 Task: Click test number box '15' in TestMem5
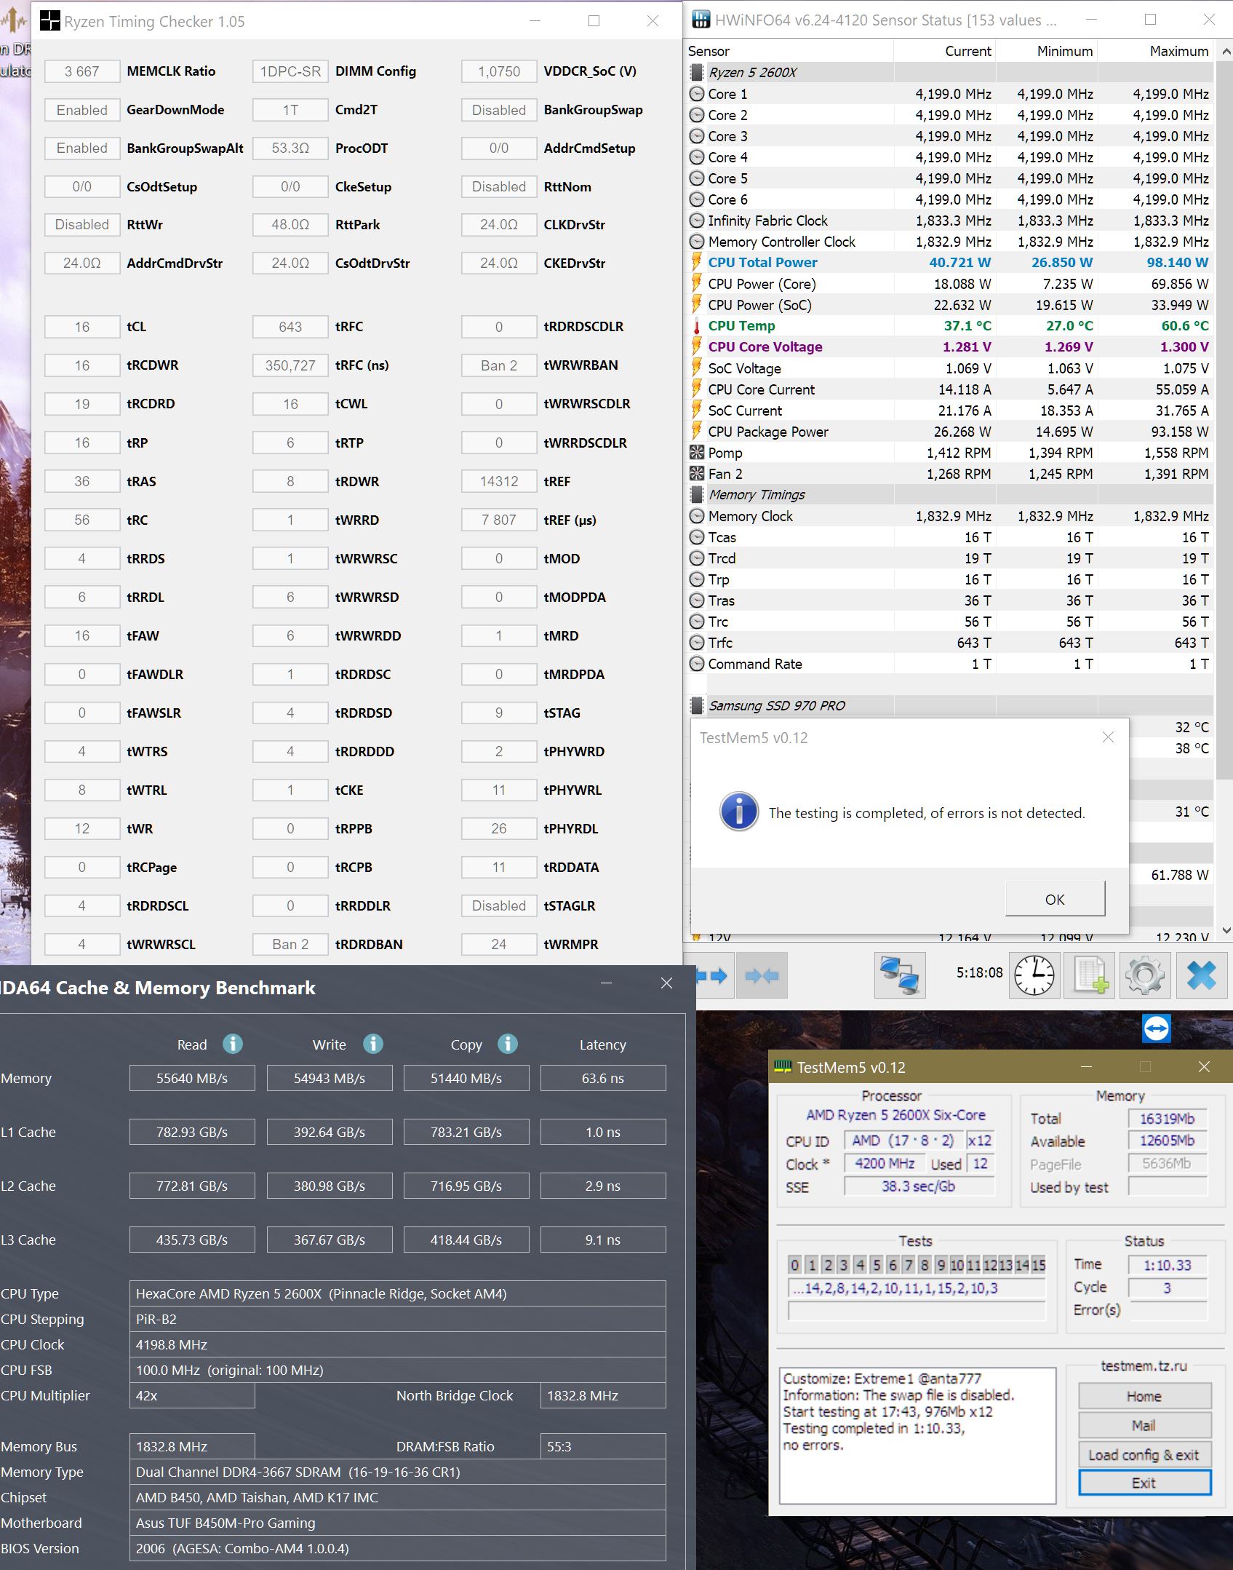1038,1265
